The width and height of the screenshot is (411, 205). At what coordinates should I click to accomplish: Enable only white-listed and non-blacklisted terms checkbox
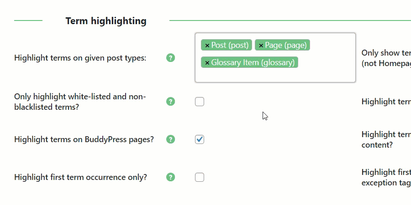coord(200,102)
